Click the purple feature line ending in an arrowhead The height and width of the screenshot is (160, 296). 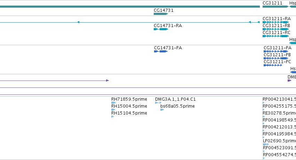coord(54,81)
